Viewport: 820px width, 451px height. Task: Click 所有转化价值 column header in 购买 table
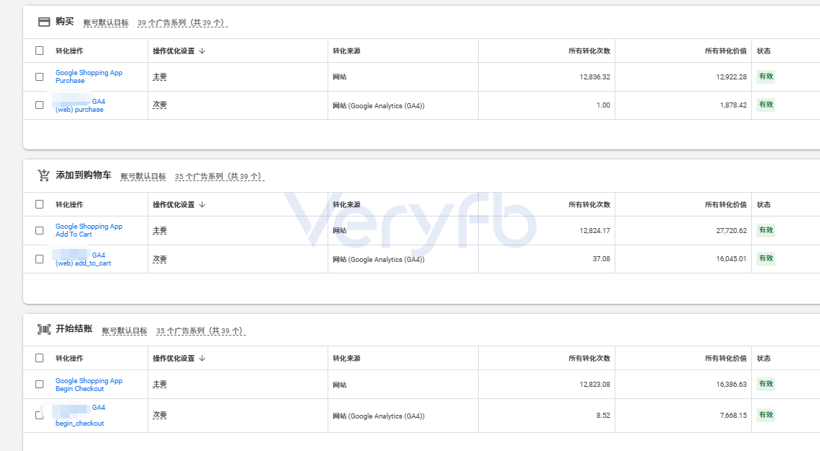click(x=725, y=51)
